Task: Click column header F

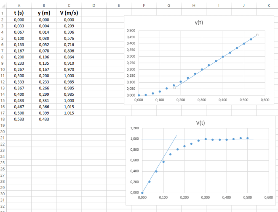Action: click(144, 5)
